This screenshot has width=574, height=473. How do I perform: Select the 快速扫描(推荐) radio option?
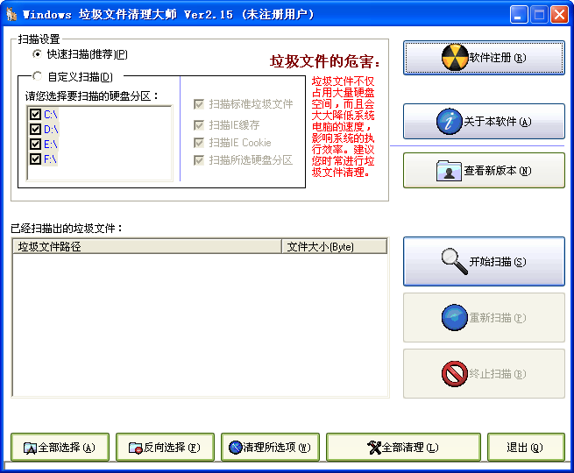[37, 54]
